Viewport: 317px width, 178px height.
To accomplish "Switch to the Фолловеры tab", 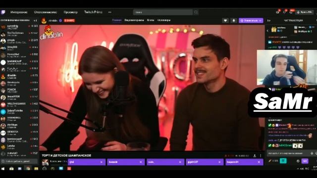I will click(164, 20).
